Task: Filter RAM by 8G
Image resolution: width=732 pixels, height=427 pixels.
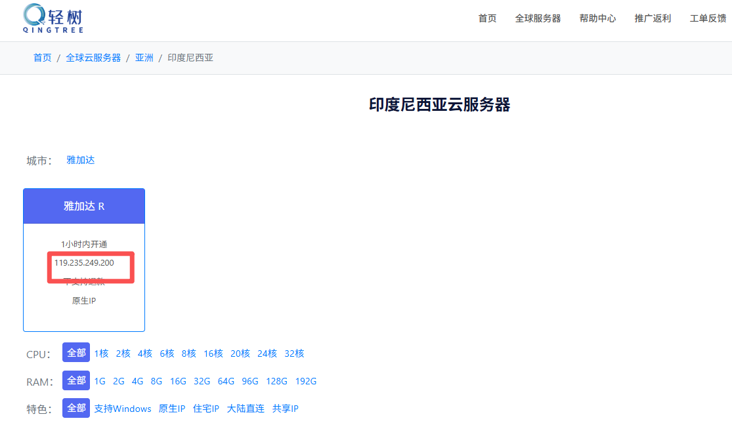Action: [x=156, y=381]
